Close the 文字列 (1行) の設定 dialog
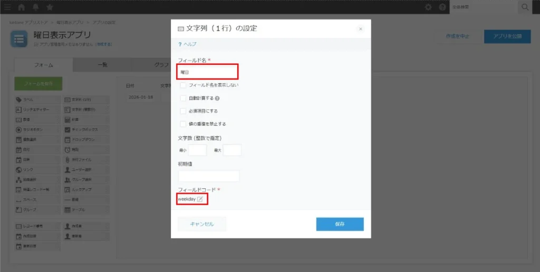Image resolution: width=540 pixels, height=272 pixels. point(361,29)
